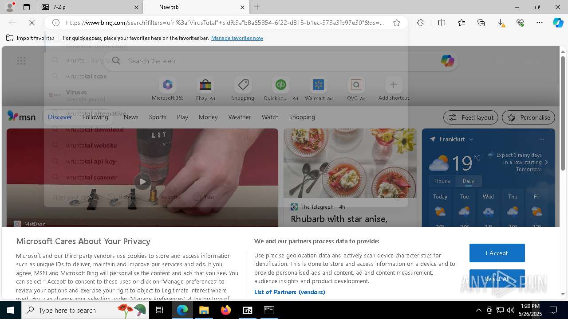Screen dimensions: 568x319
Task: Click the address bar URL
Action: tap(225, 23)
